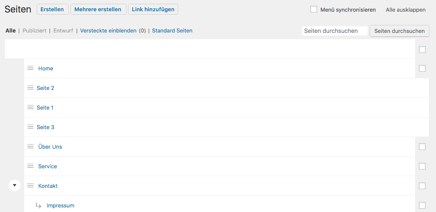Click the child-page arrow icon beside Impressum
436x212 pixels.
[38, 205]
